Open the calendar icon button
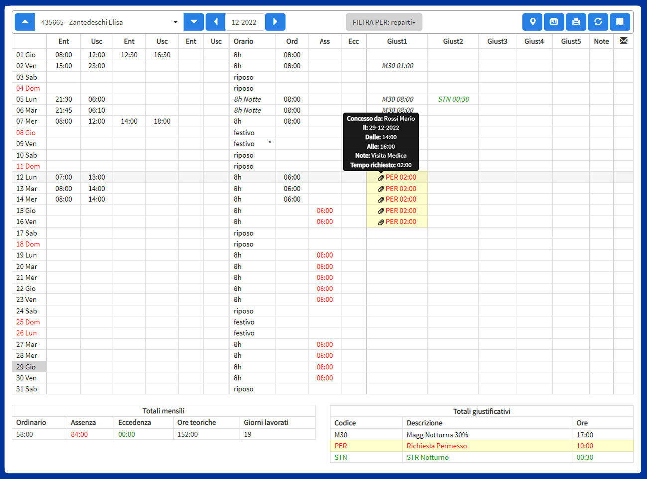647x479 pixels. coord(620,22)
